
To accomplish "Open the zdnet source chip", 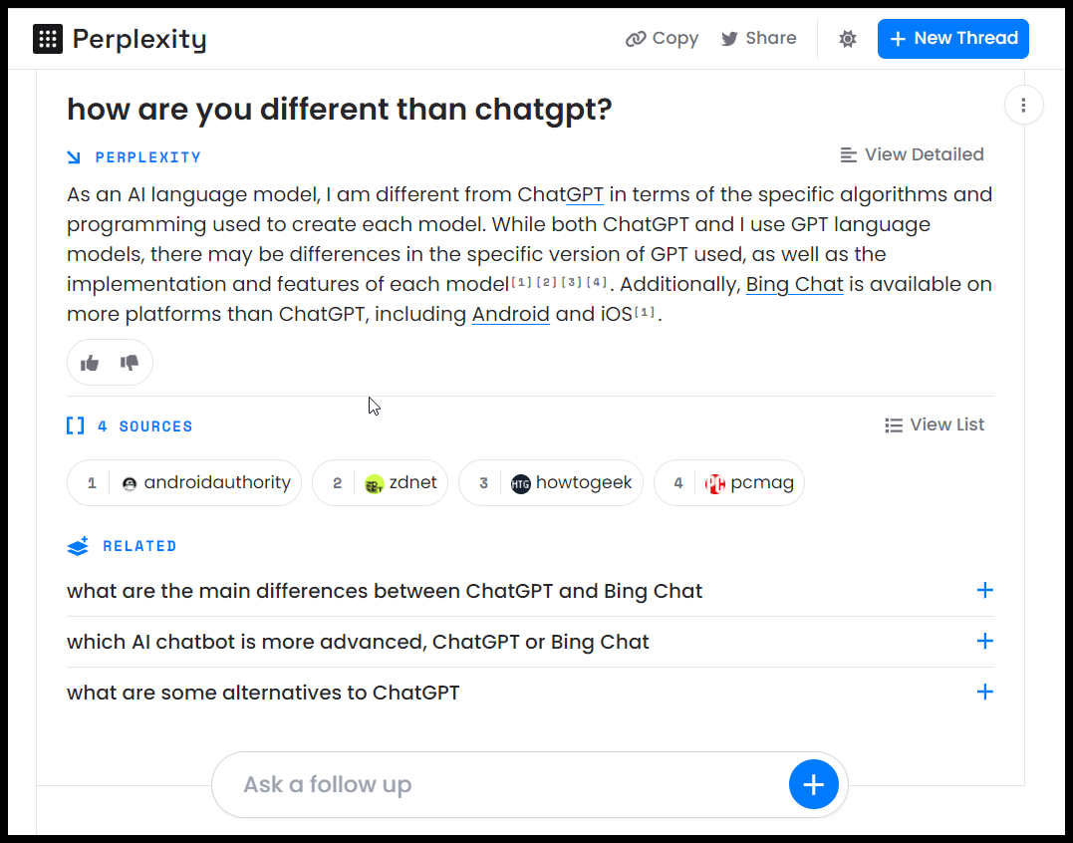I will pos(381,483).
